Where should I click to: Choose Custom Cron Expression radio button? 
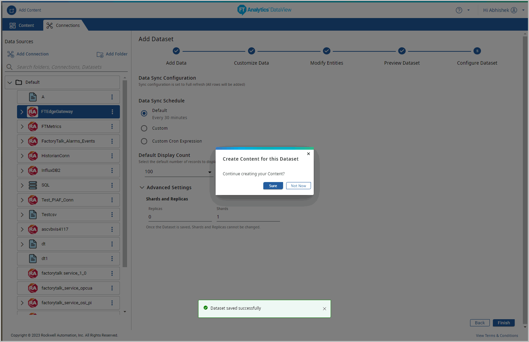[144, 141]
